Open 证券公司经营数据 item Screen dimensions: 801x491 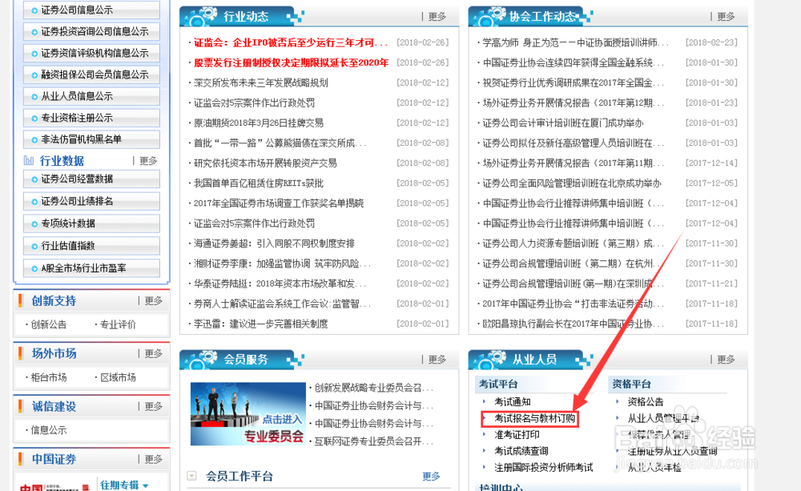[x=91, y=179]
